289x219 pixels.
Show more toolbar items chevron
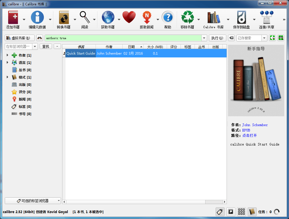tap(284, 19)
